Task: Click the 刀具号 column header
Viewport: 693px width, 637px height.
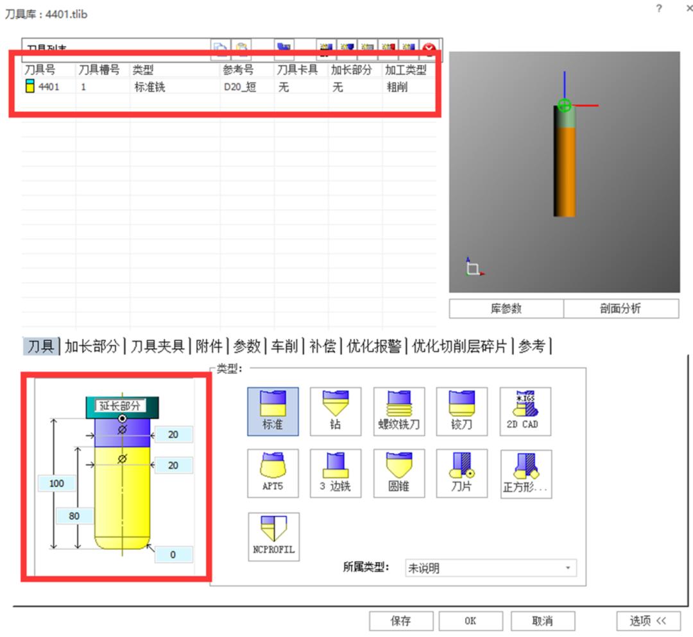Action: point(40,70)
